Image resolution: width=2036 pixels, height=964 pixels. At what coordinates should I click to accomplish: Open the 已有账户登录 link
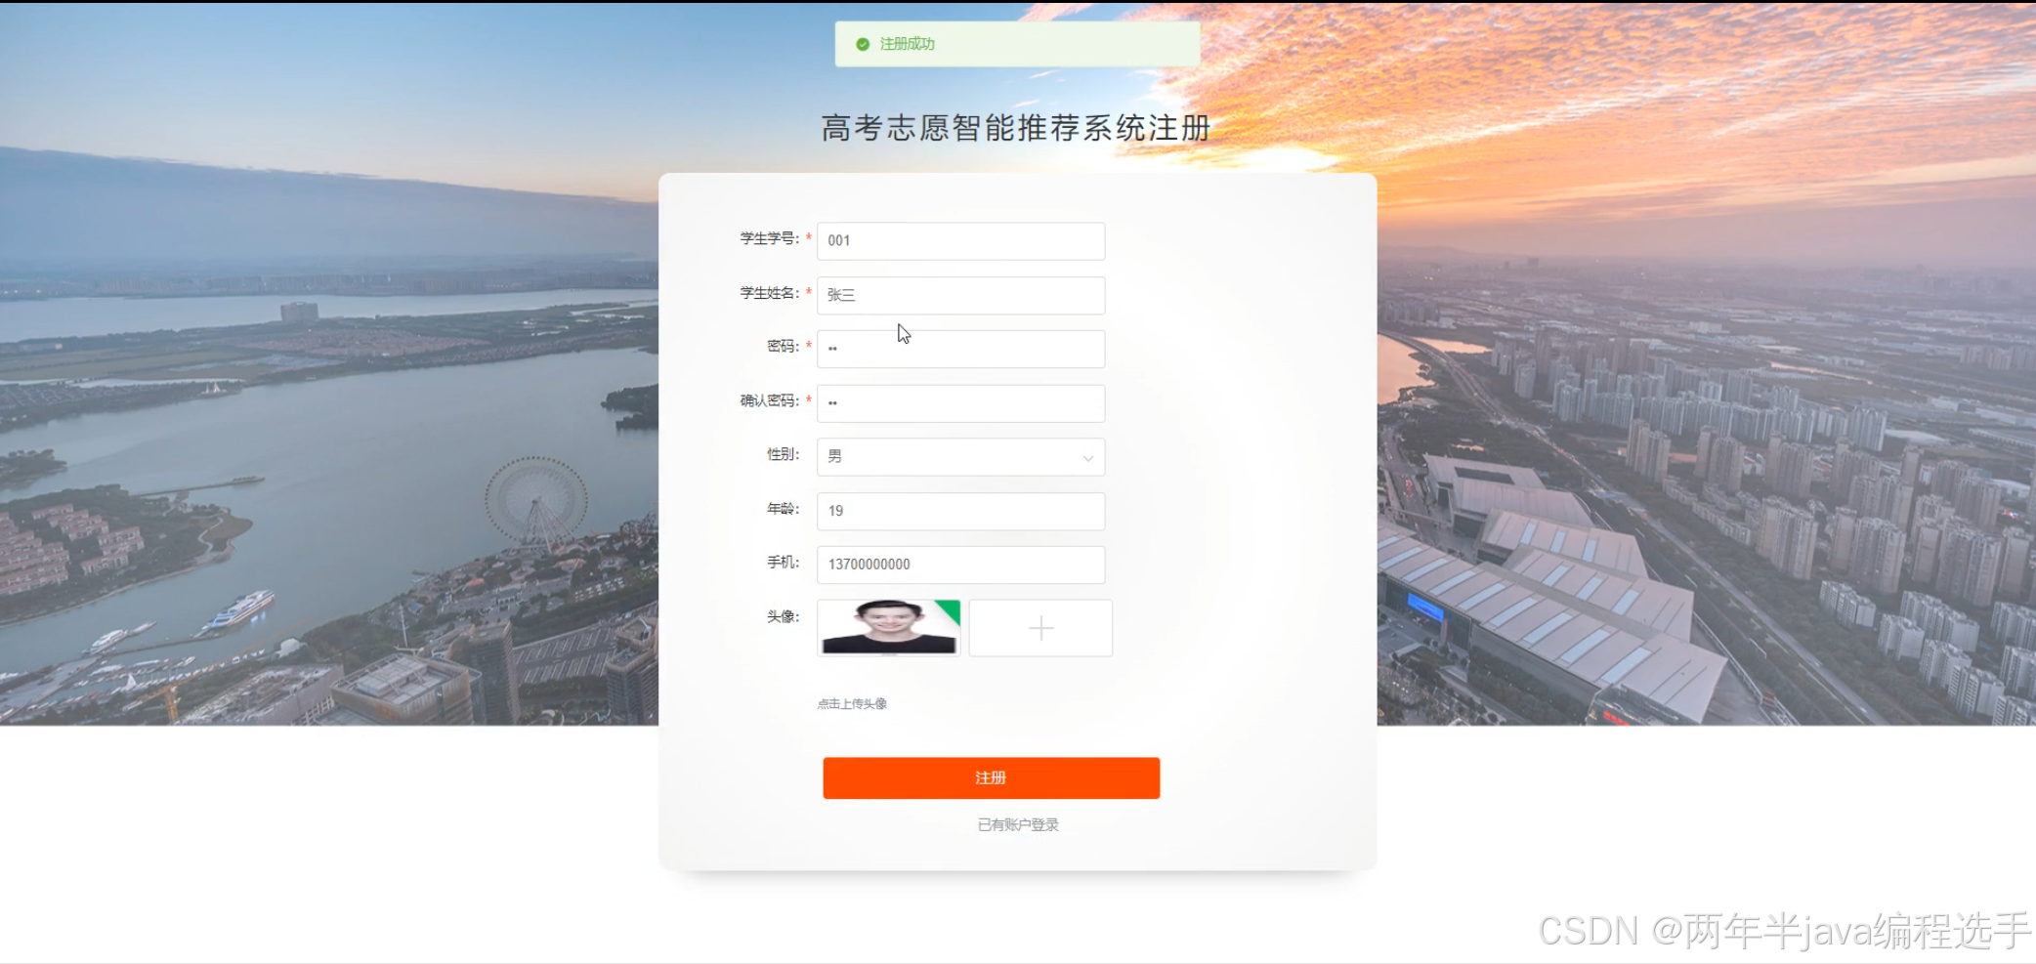1018,825
